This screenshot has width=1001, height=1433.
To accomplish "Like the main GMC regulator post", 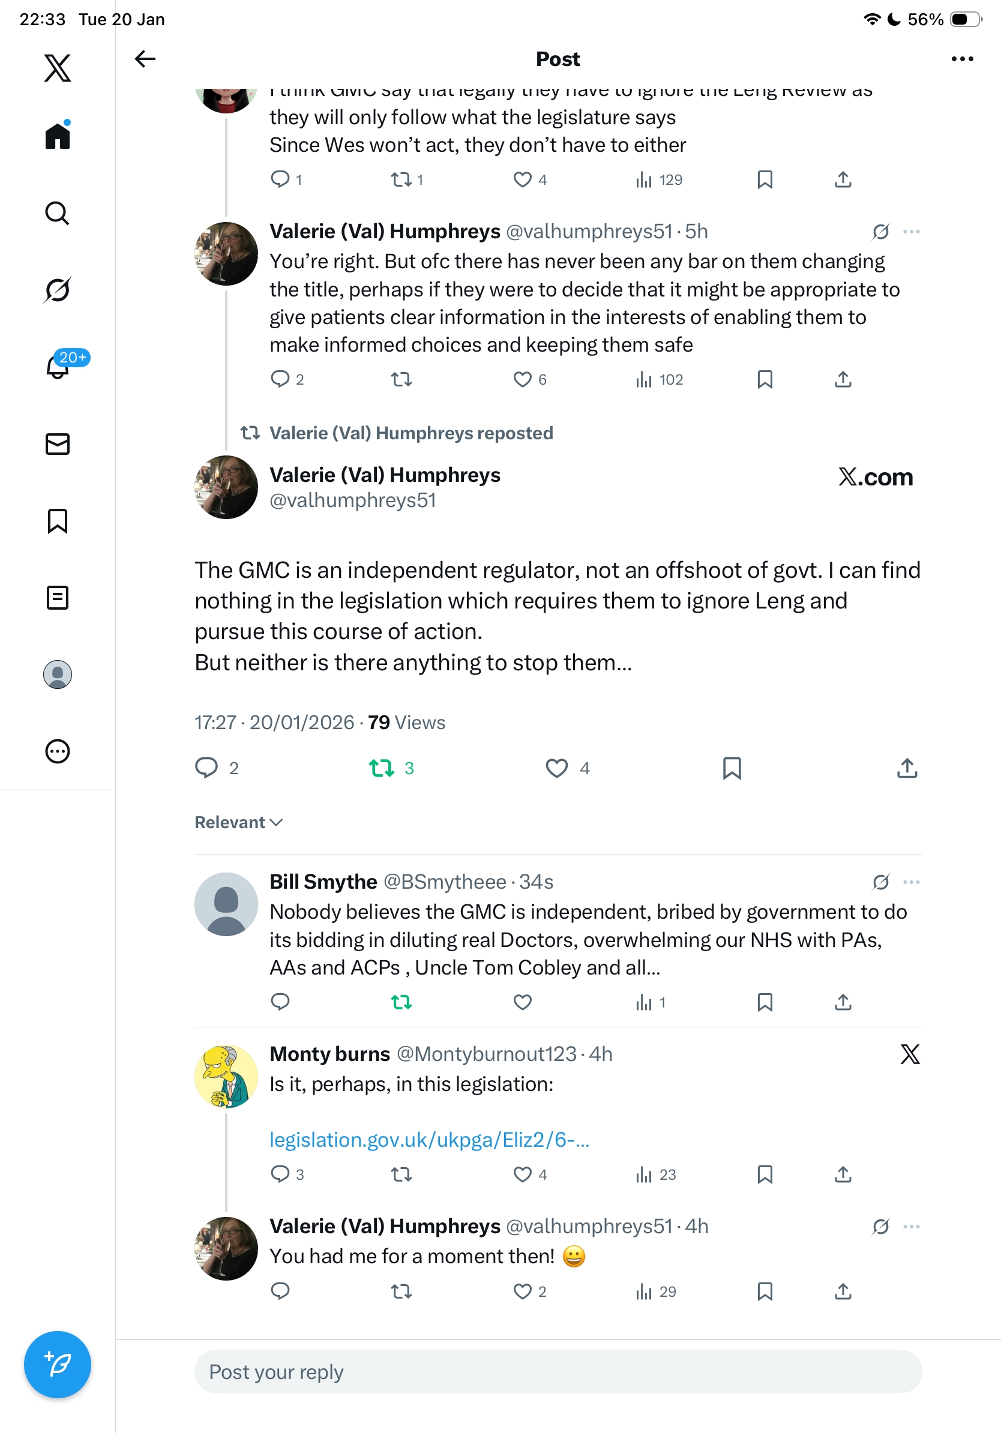I will pos(557,768).
